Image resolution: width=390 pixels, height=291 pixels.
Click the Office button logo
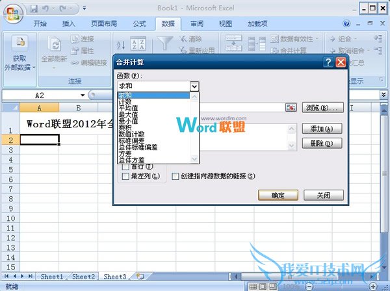[14, 13]
